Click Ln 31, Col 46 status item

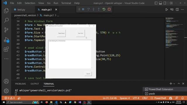coord(110,98)
